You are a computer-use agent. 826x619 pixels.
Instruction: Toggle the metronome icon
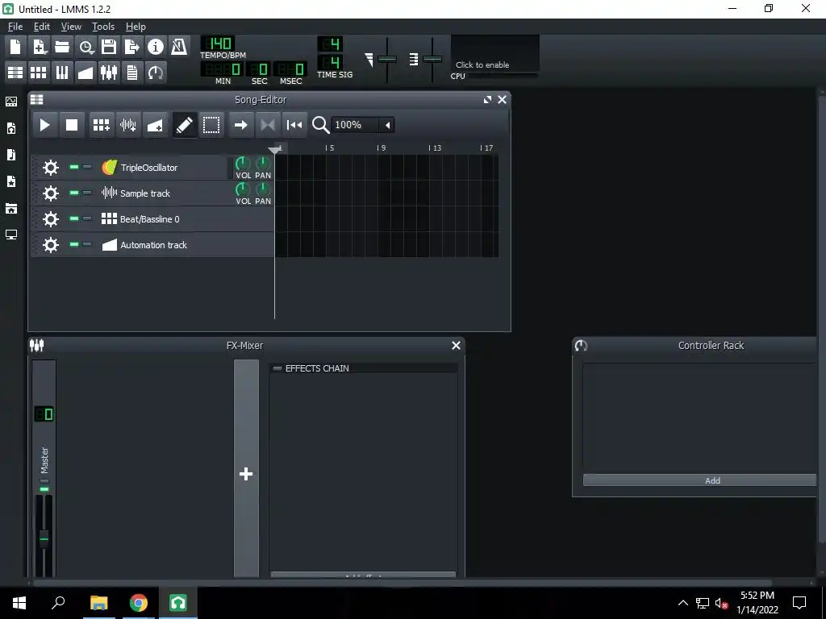tap(178, 47)
